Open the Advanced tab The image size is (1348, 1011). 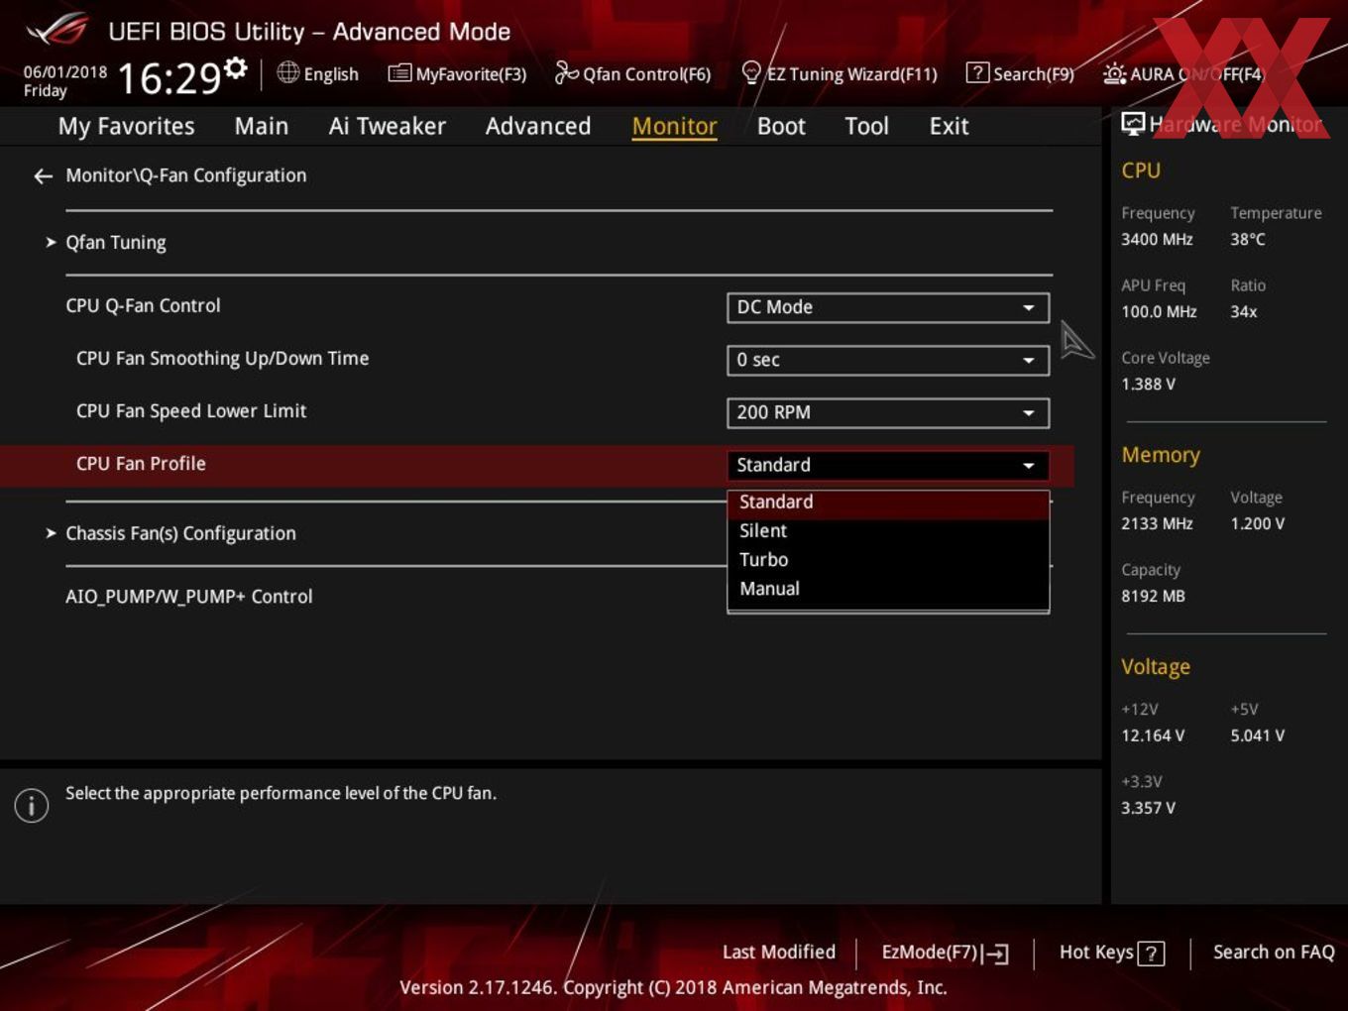(538, 126)
